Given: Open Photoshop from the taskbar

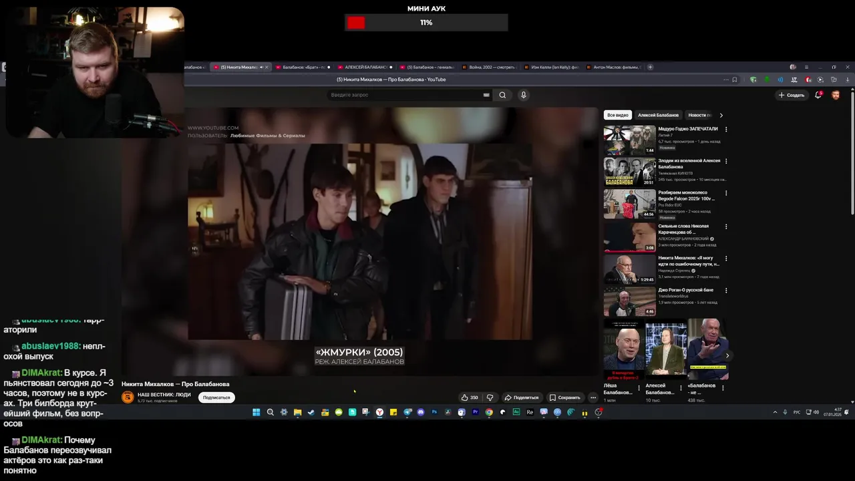Looking at the screenshot, I should click(434, 412).
